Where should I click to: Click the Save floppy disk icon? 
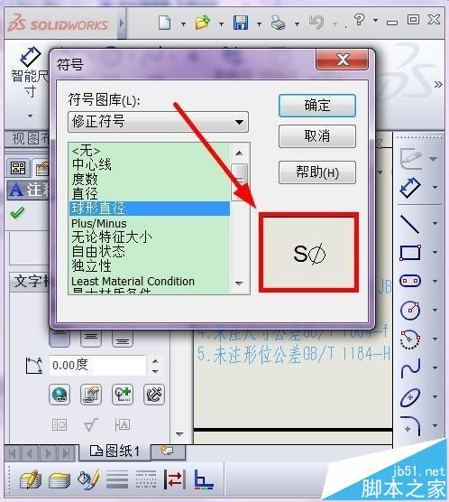pos(241,23)
